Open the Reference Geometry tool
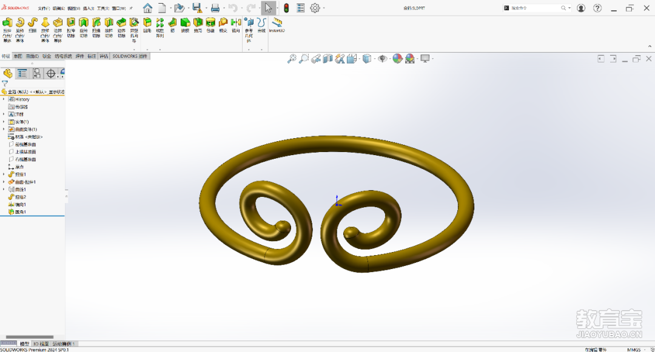The image size is (655, 352). pyautogui.click(x=249, y=30)
